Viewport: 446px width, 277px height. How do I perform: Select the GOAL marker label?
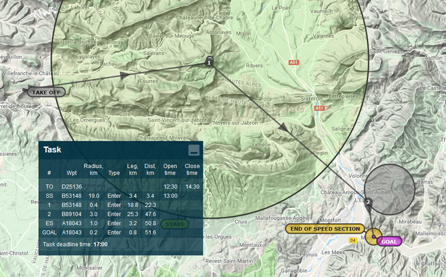[389, 241]
